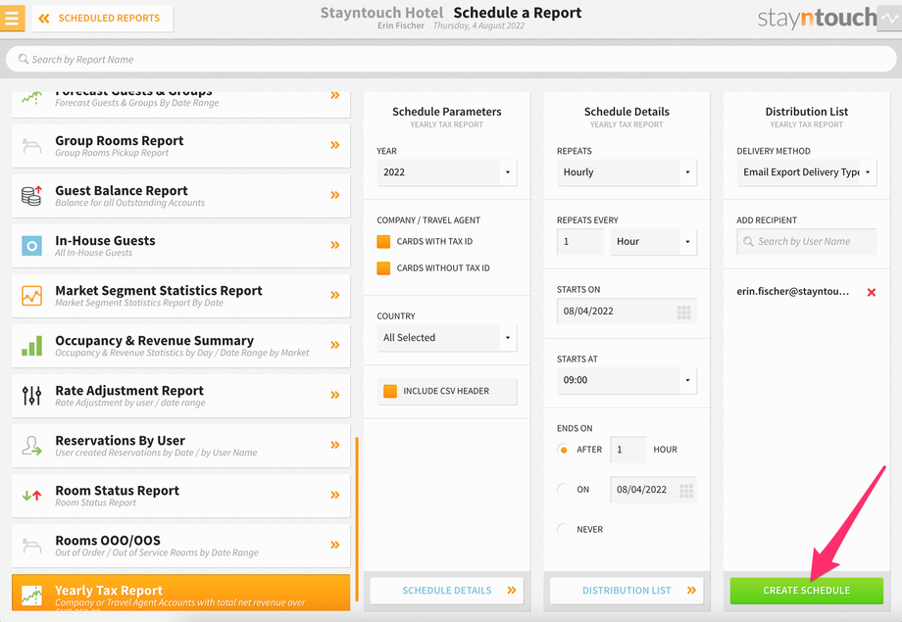Select Yearly Tax Report entry
Viewport: 902px width, 622px height.
180,593
